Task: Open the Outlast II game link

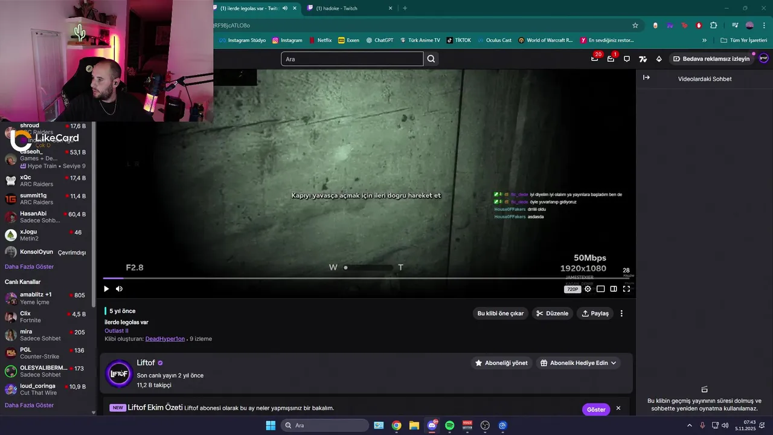Action: [x=117, y=330]
